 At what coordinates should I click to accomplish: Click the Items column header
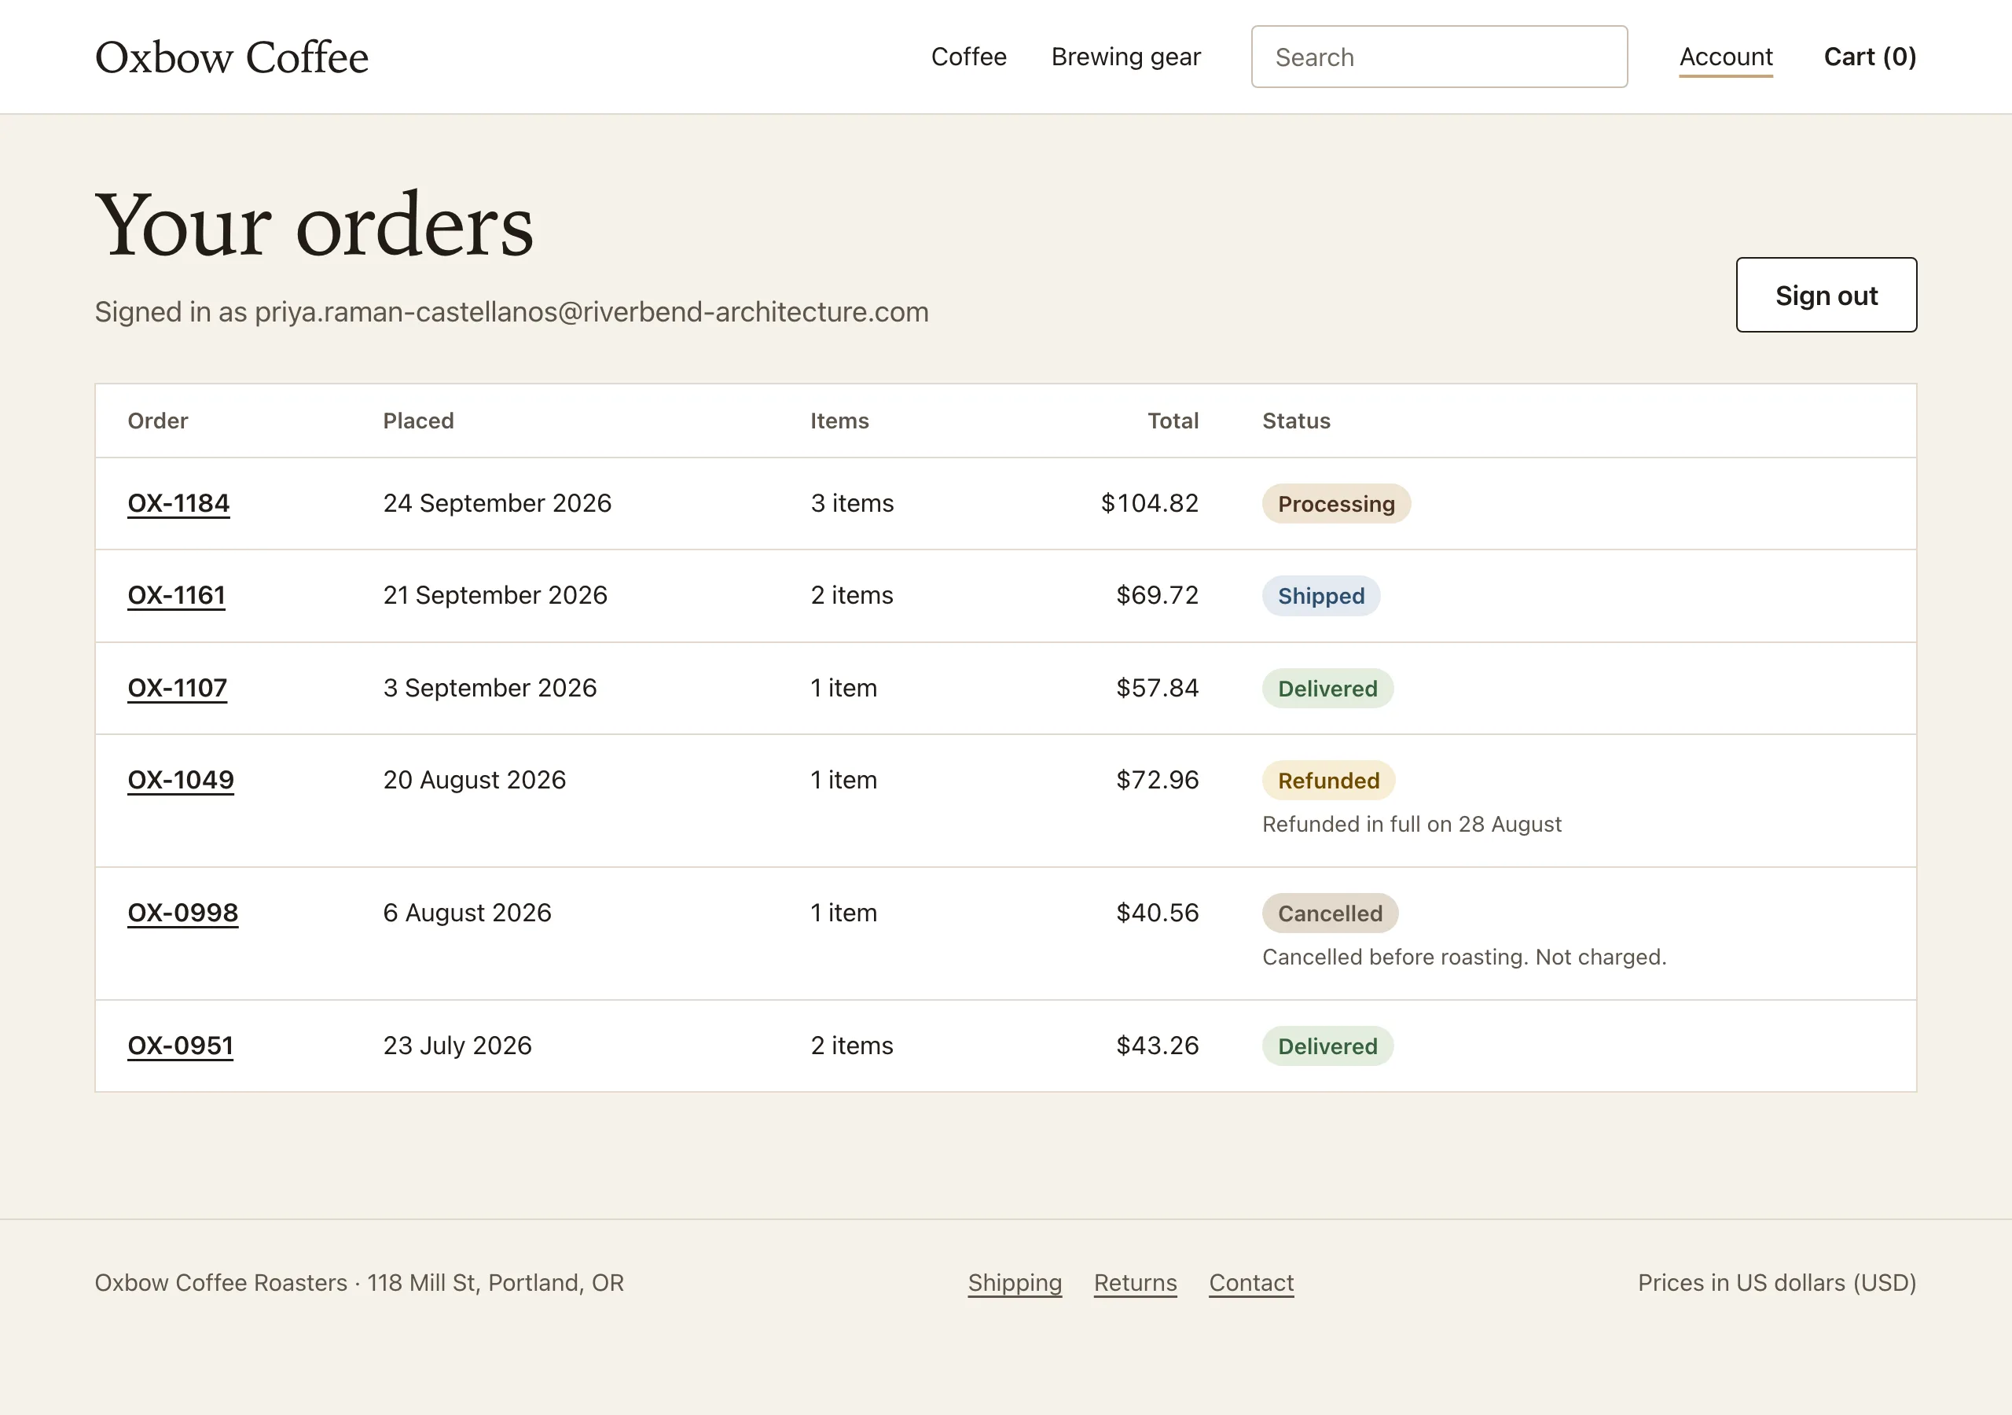[x=839, y=421]
